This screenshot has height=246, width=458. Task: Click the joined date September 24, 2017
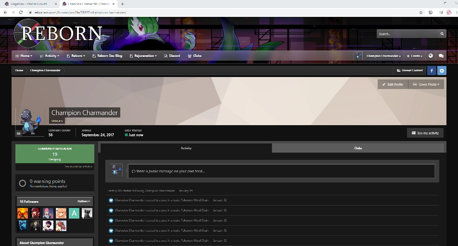tap(98, 135)
